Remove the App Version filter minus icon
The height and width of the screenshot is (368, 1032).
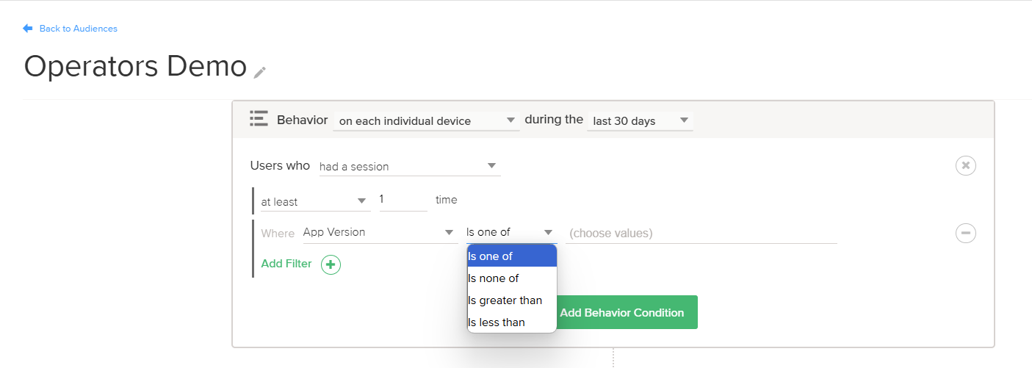pos(965,233)
